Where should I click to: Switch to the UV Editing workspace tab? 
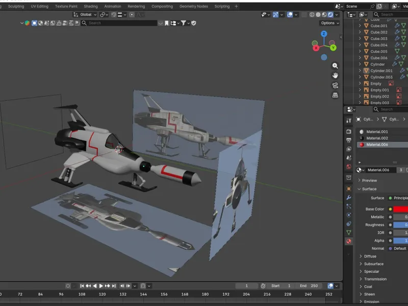[x=40, y=6]
